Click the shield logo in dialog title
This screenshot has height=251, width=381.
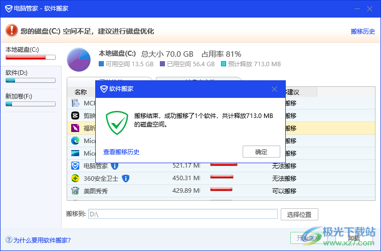(x=104, y=89)
